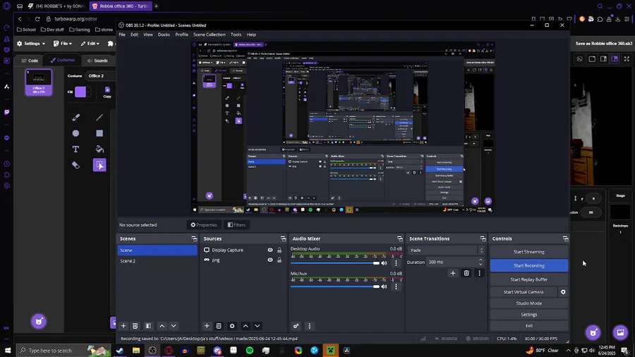
Task: Select Scene 2 in Scenes list
Action: click(x=157, y=261)
